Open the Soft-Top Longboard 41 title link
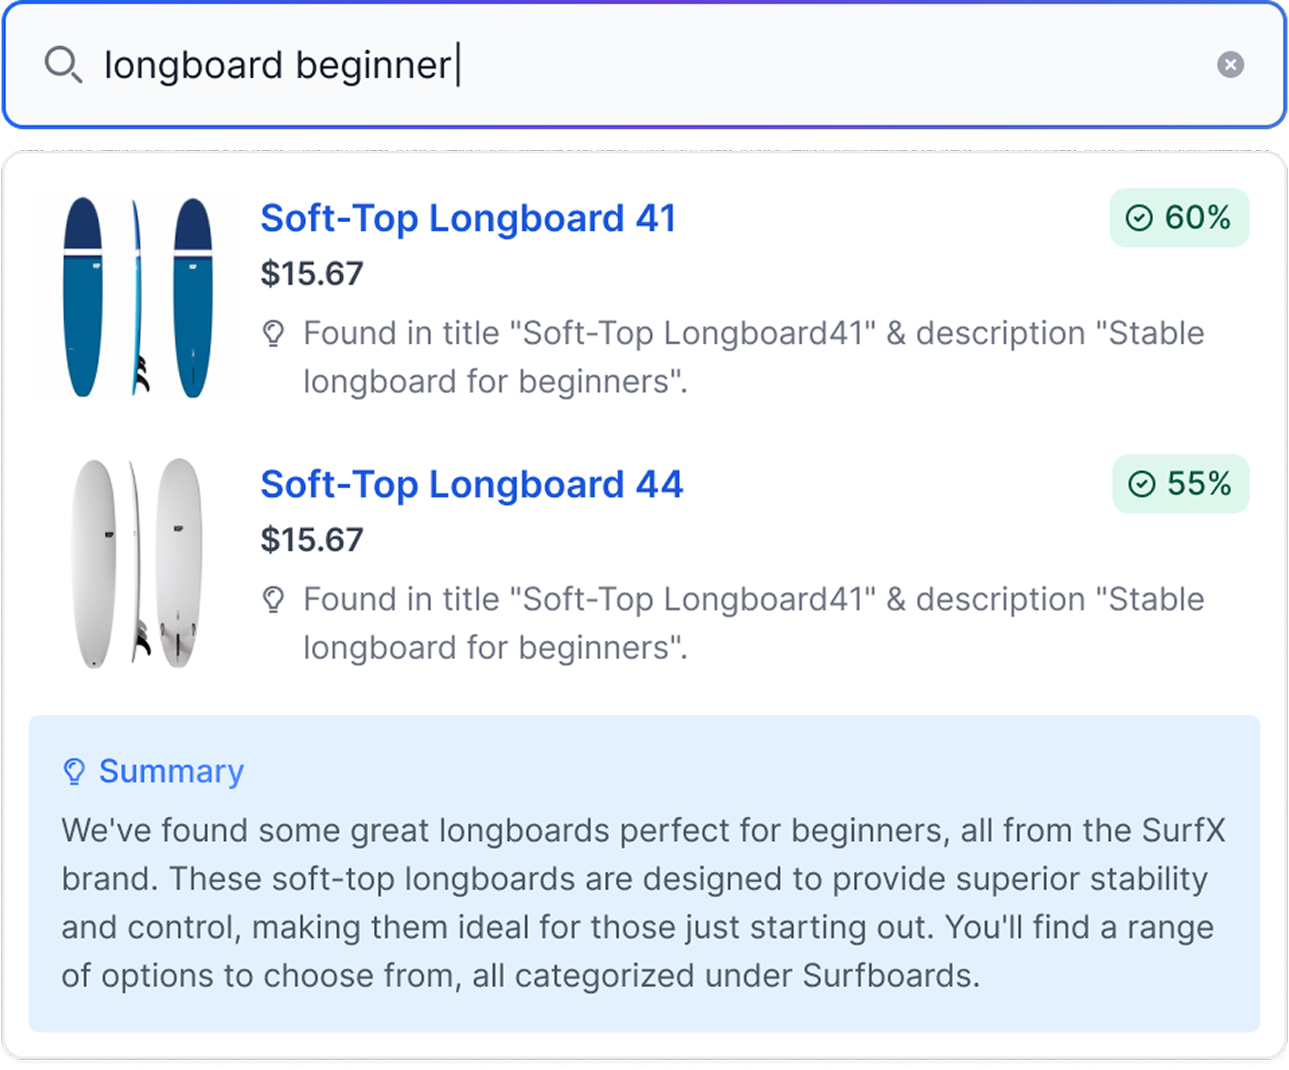This screenshot has height=1070, width=1289. [468, 219]
